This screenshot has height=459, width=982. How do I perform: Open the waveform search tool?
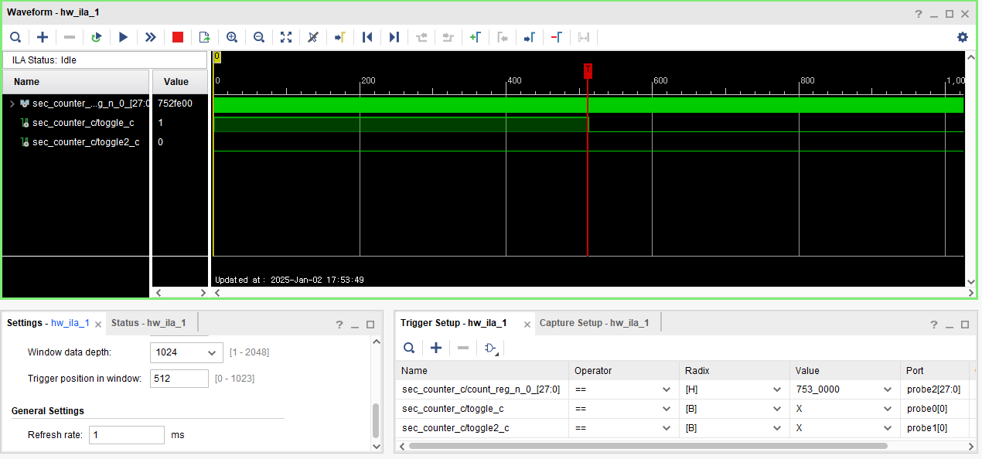pyautogui.click(x=15, y=37)
